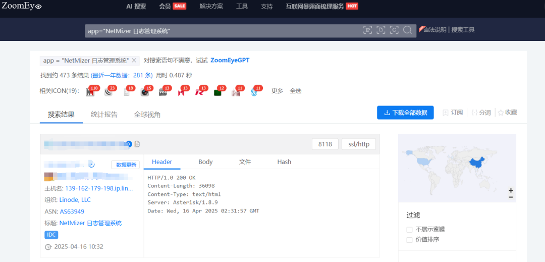Viewport: 545px width, 262px height.
Task: Click the refresh icon beside blurred IP
Action: tap(91, 165)
